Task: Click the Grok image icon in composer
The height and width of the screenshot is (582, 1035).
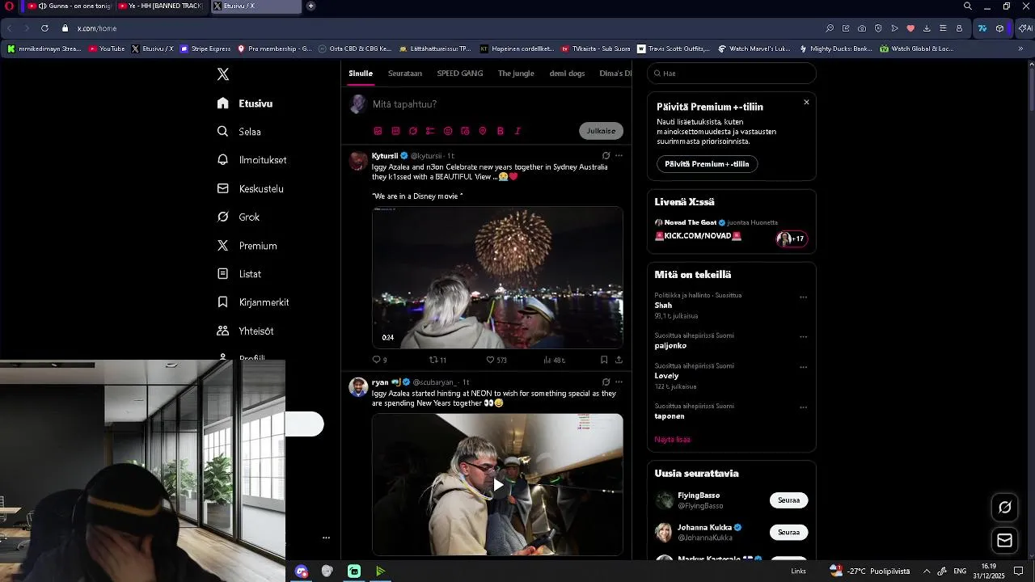Action: click(x=413, y=131)
